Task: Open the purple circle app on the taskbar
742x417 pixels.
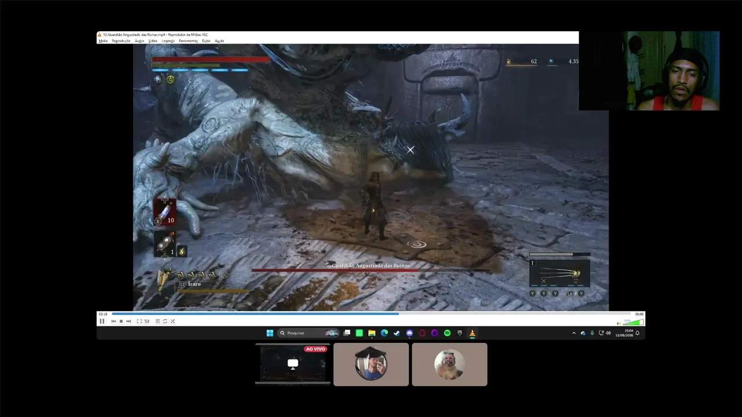Action: coord(435,333)
